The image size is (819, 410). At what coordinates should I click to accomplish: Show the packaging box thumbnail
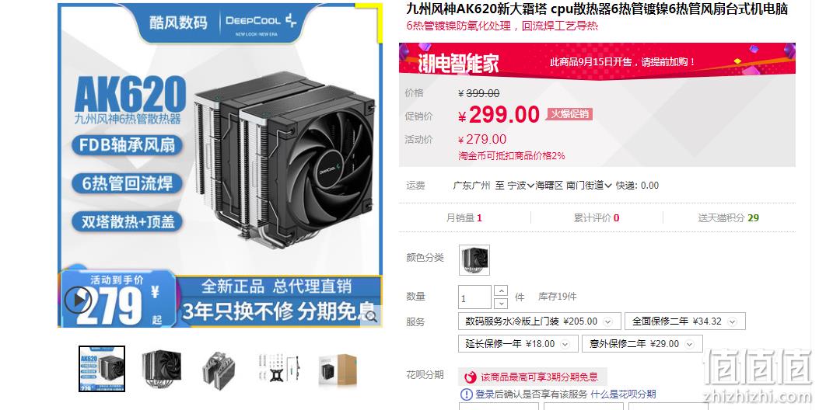338,369
